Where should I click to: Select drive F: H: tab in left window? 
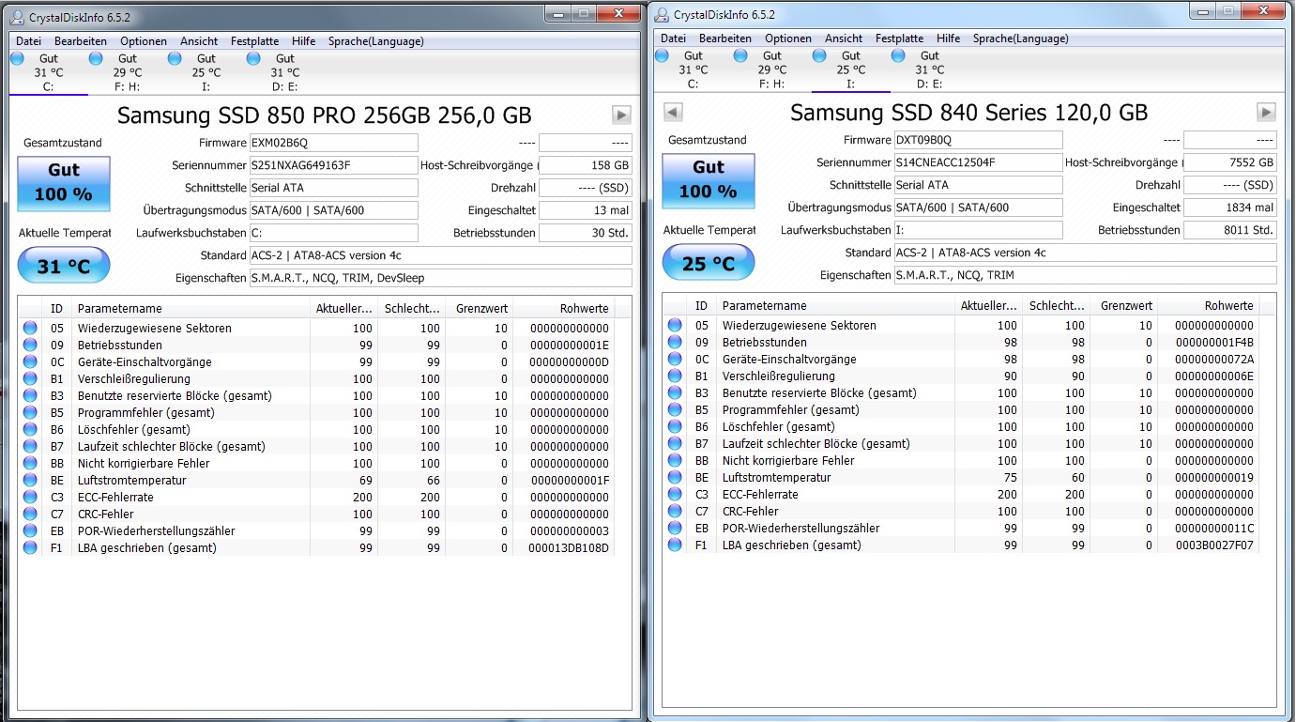(128, 72)
